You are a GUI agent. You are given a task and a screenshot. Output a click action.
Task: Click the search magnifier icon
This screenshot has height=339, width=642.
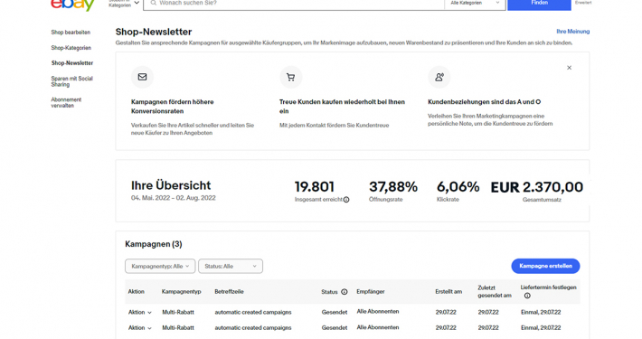(x=154, y=3)
